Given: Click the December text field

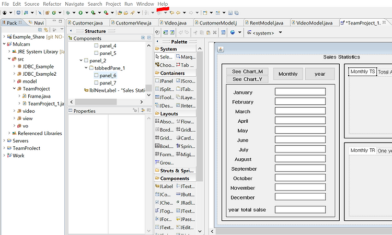Looking at the screenshot, I should [300, 197].
